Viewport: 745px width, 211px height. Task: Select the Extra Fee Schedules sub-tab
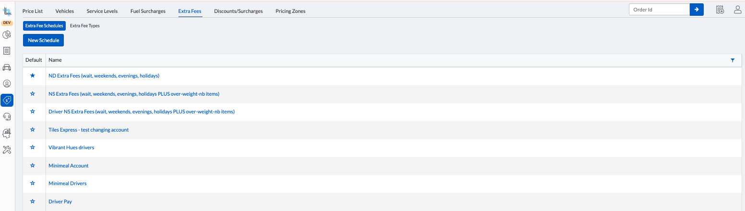click(44, 26)
